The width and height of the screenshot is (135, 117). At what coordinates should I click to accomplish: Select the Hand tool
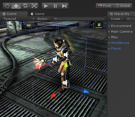[x=7, y=6]
